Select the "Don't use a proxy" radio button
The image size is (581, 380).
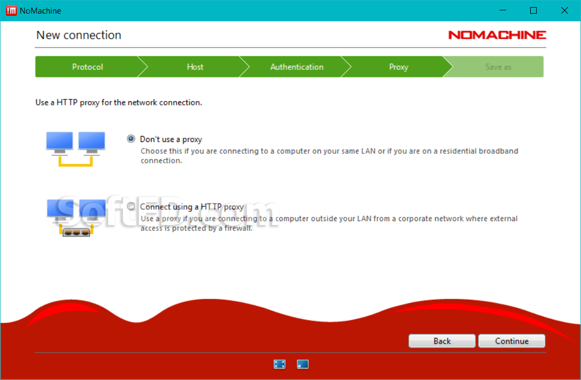click(131, 139)
